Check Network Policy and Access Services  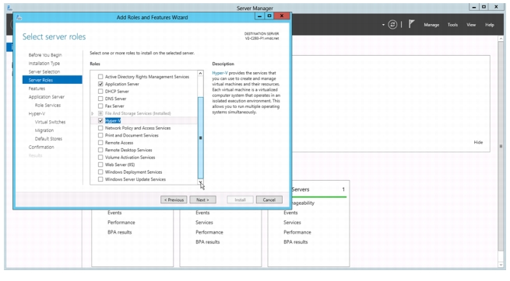(100, 128)
